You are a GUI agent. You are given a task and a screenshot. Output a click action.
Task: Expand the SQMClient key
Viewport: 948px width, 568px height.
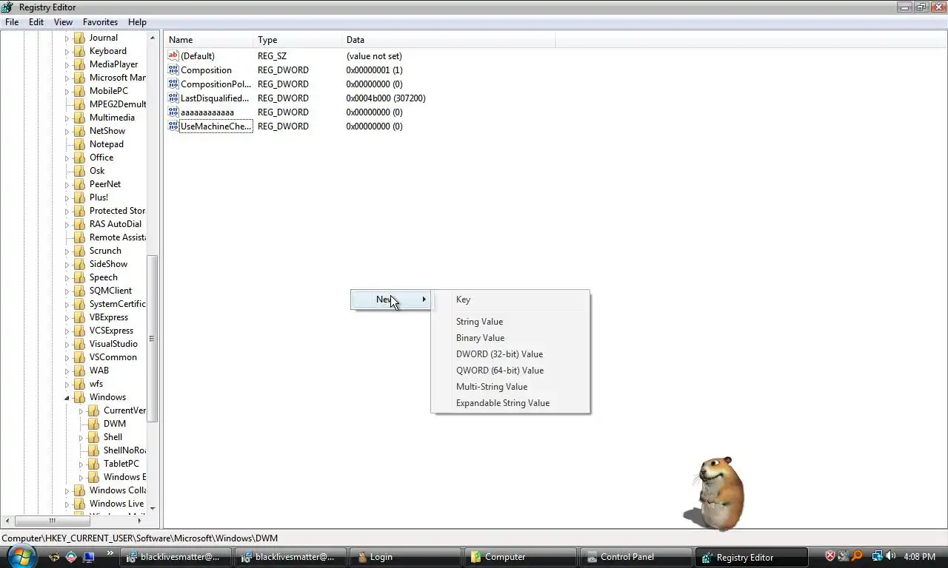[x=67, y=291]
